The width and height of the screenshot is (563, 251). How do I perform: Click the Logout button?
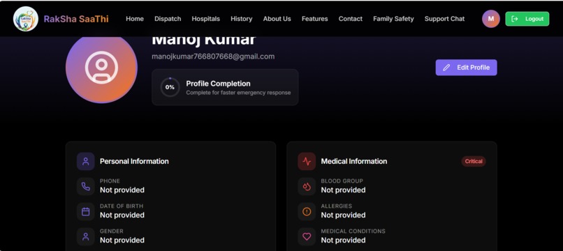click(527, 19)
